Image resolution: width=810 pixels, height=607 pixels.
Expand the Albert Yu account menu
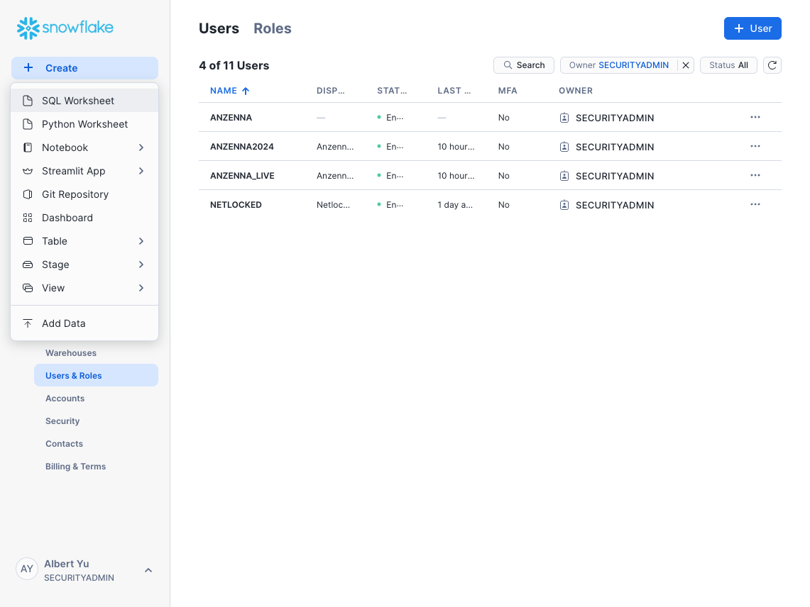click(x=148, y=570)
